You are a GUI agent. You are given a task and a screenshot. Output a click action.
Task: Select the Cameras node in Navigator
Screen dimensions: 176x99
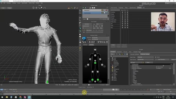coord(115,61)
